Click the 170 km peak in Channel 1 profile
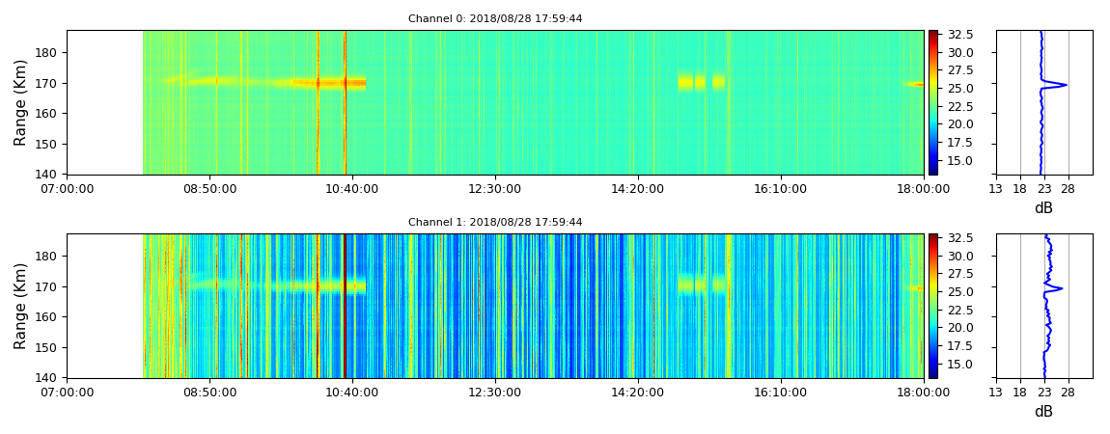1110x434 pixels. [x=1061, y=288]
